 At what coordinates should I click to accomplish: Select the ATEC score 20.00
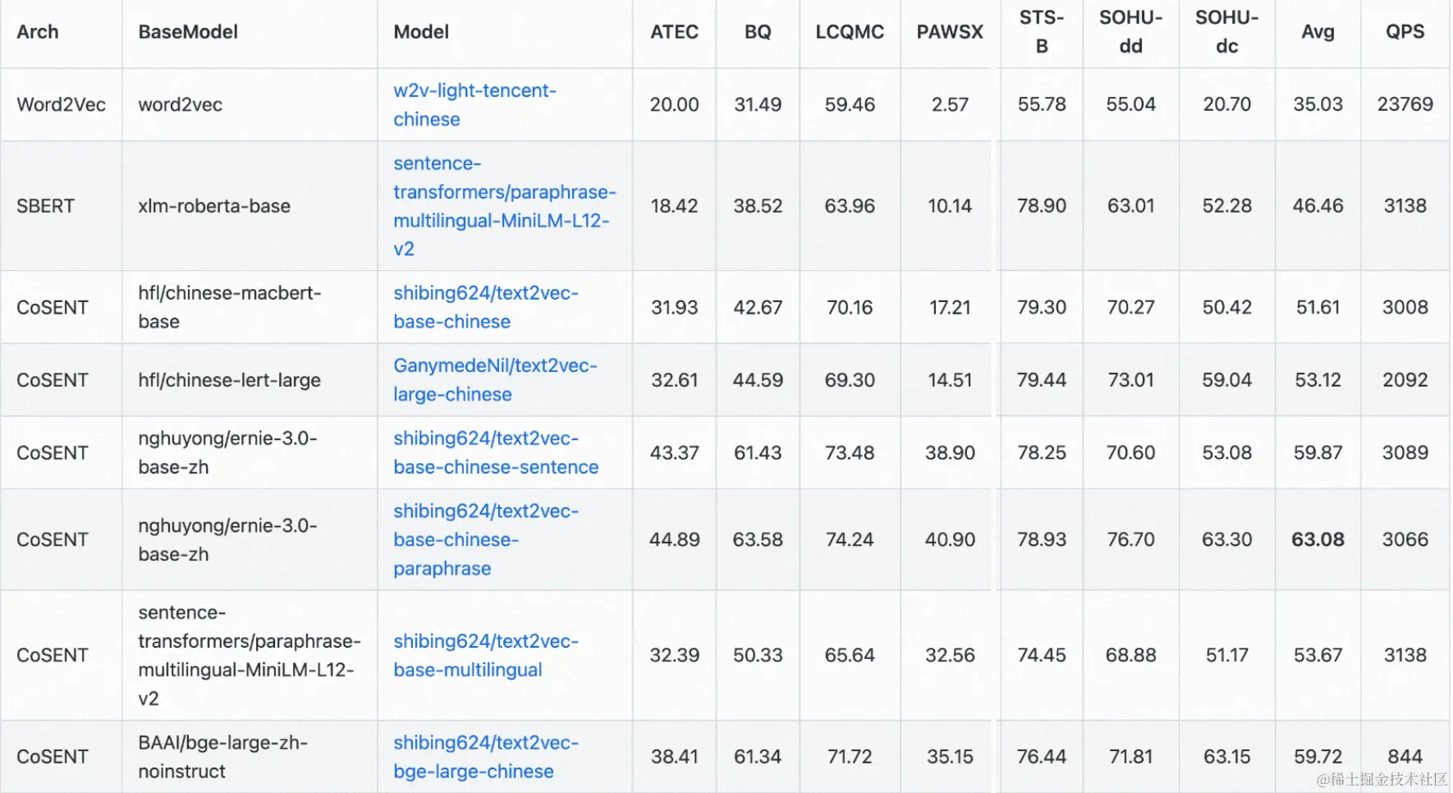tap(675, 105)
